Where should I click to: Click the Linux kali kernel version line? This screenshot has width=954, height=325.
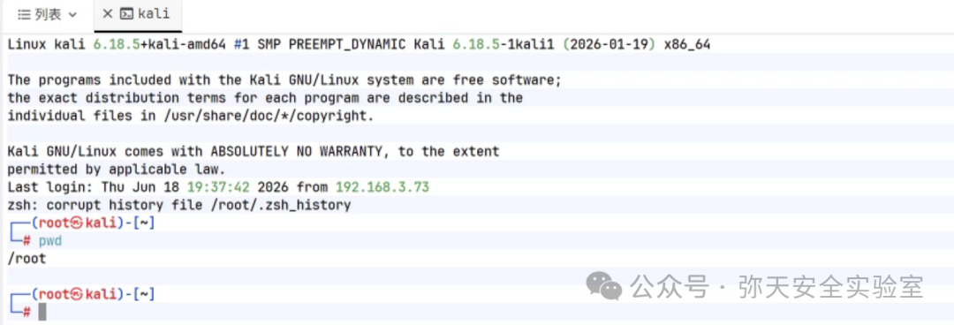pos(359,44)
